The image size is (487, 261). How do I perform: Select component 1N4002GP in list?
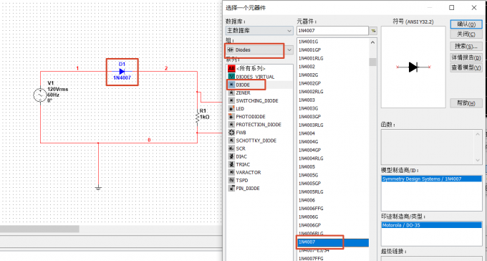coord(309,83)
